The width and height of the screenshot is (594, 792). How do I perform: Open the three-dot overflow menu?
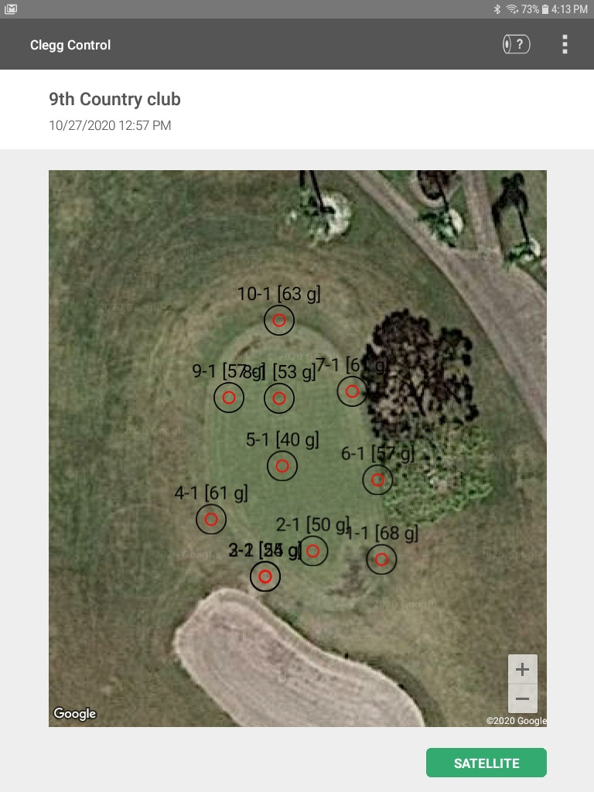pos(565,44)
